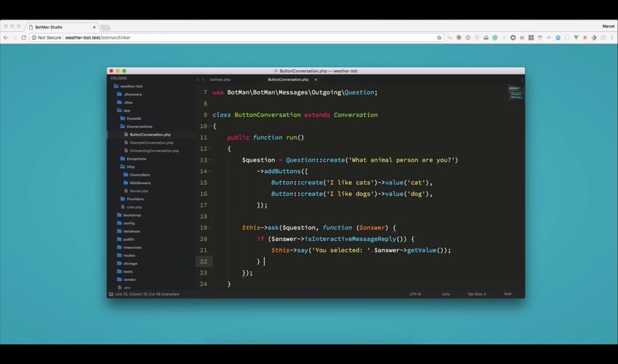Go back with the editor's left tab arrow
The image size is (618, 364).
tap(198, 79)
